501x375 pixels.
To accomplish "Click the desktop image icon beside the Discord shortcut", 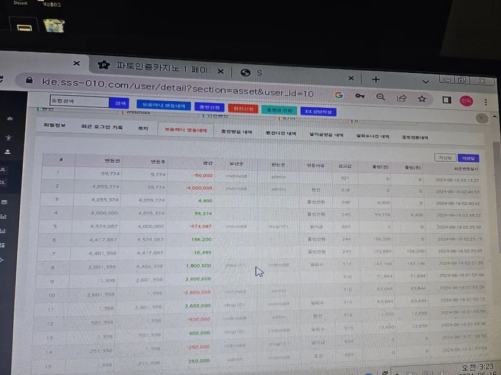I will coord(53,26).
